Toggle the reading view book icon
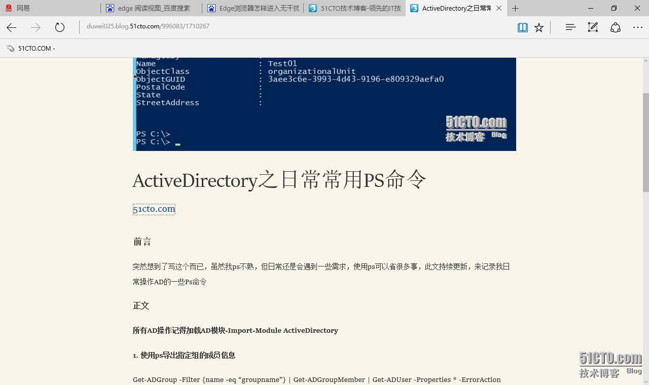The image size is (649, 385). coord(523,27)
